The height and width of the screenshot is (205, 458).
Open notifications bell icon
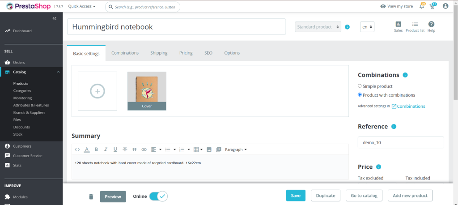coord(421,6)
